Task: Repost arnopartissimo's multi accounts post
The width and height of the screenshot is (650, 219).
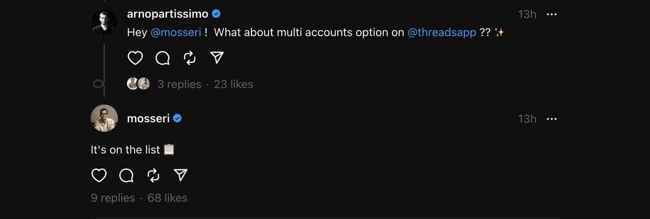Action: click(189, 58)
